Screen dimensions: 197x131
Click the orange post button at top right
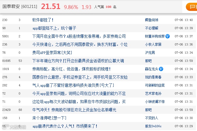pos(192,7)
